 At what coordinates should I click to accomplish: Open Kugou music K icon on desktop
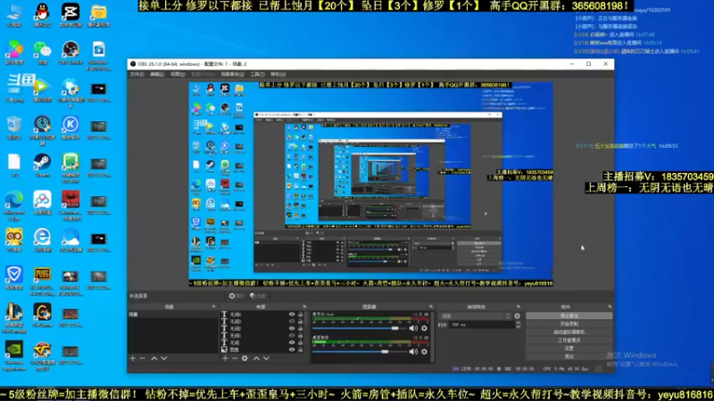click(71, 127)
